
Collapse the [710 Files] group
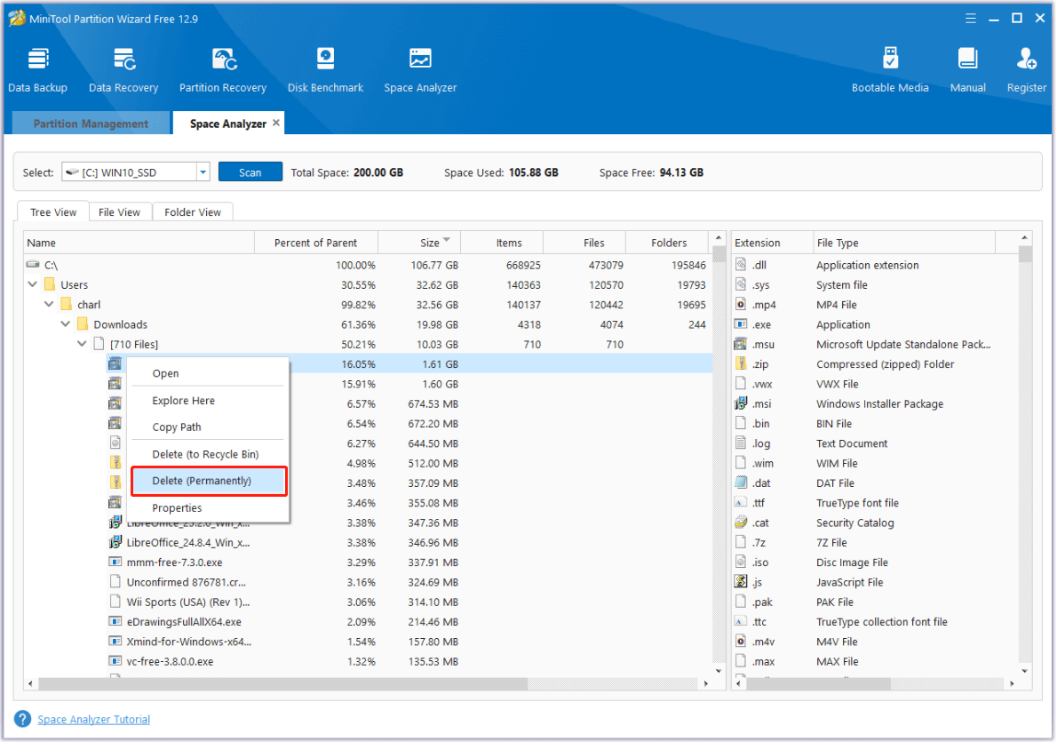tap(82, 344)
